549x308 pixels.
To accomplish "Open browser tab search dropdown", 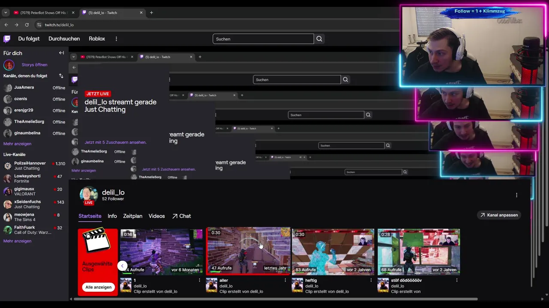I will [6, 13].
